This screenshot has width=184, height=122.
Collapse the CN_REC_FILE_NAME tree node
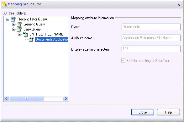click(20, 34)
